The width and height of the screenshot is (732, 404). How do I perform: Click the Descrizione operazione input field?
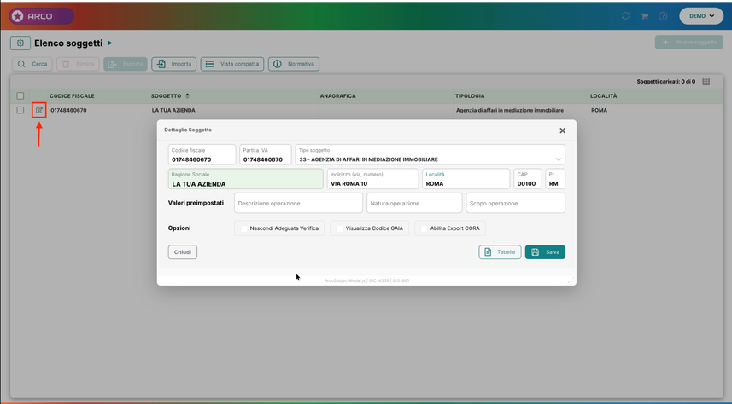pos(298,203)
